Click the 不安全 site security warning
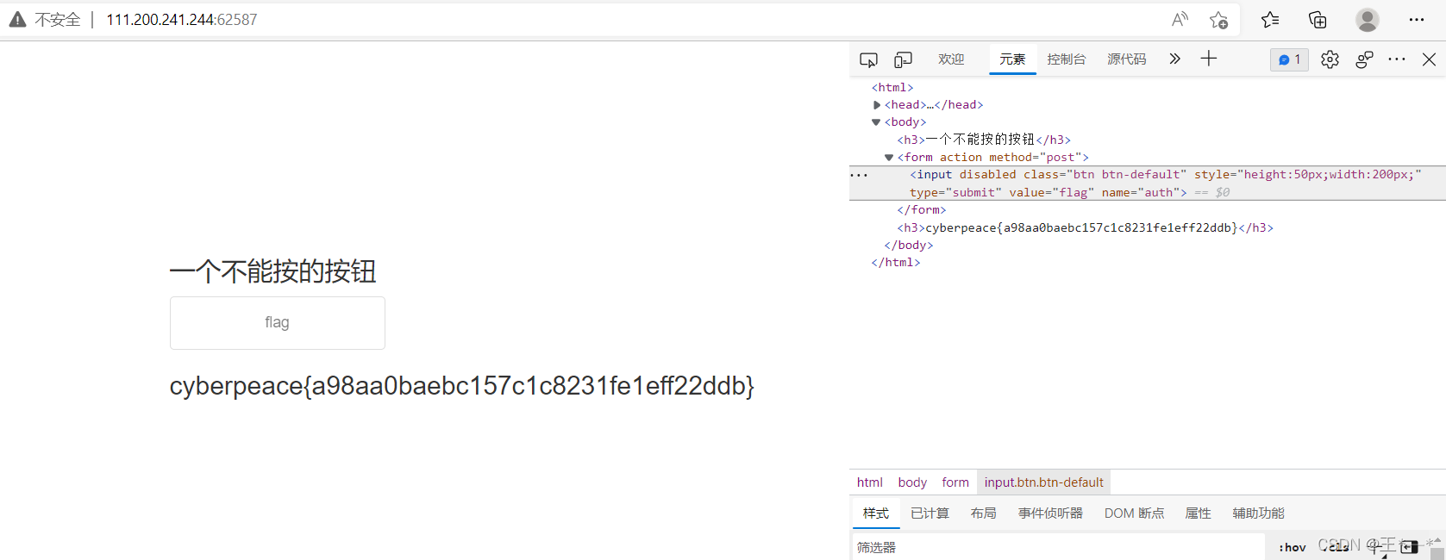Screen dimensions: 1446x560 pos(45,20)
